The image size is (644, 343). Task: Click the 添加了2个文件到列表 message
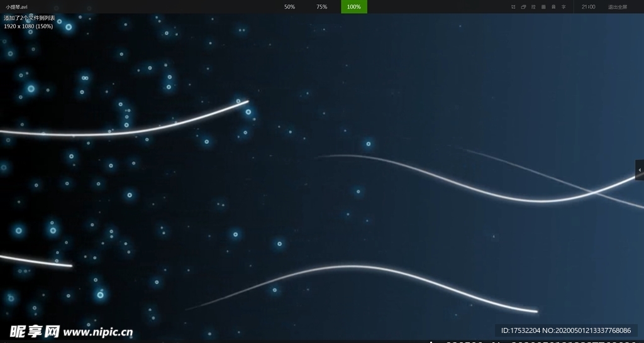29,18
